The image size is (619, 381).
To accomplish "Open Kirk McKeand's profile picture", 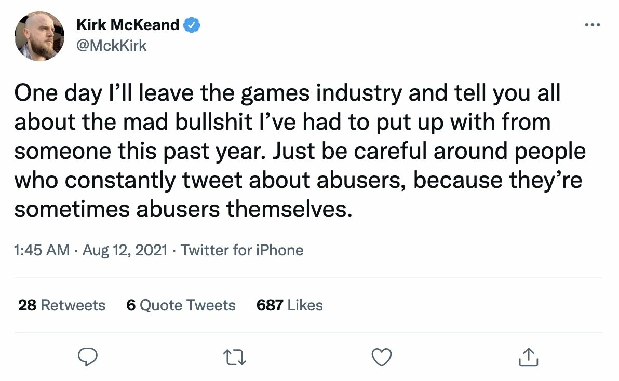I will [39, 35].
